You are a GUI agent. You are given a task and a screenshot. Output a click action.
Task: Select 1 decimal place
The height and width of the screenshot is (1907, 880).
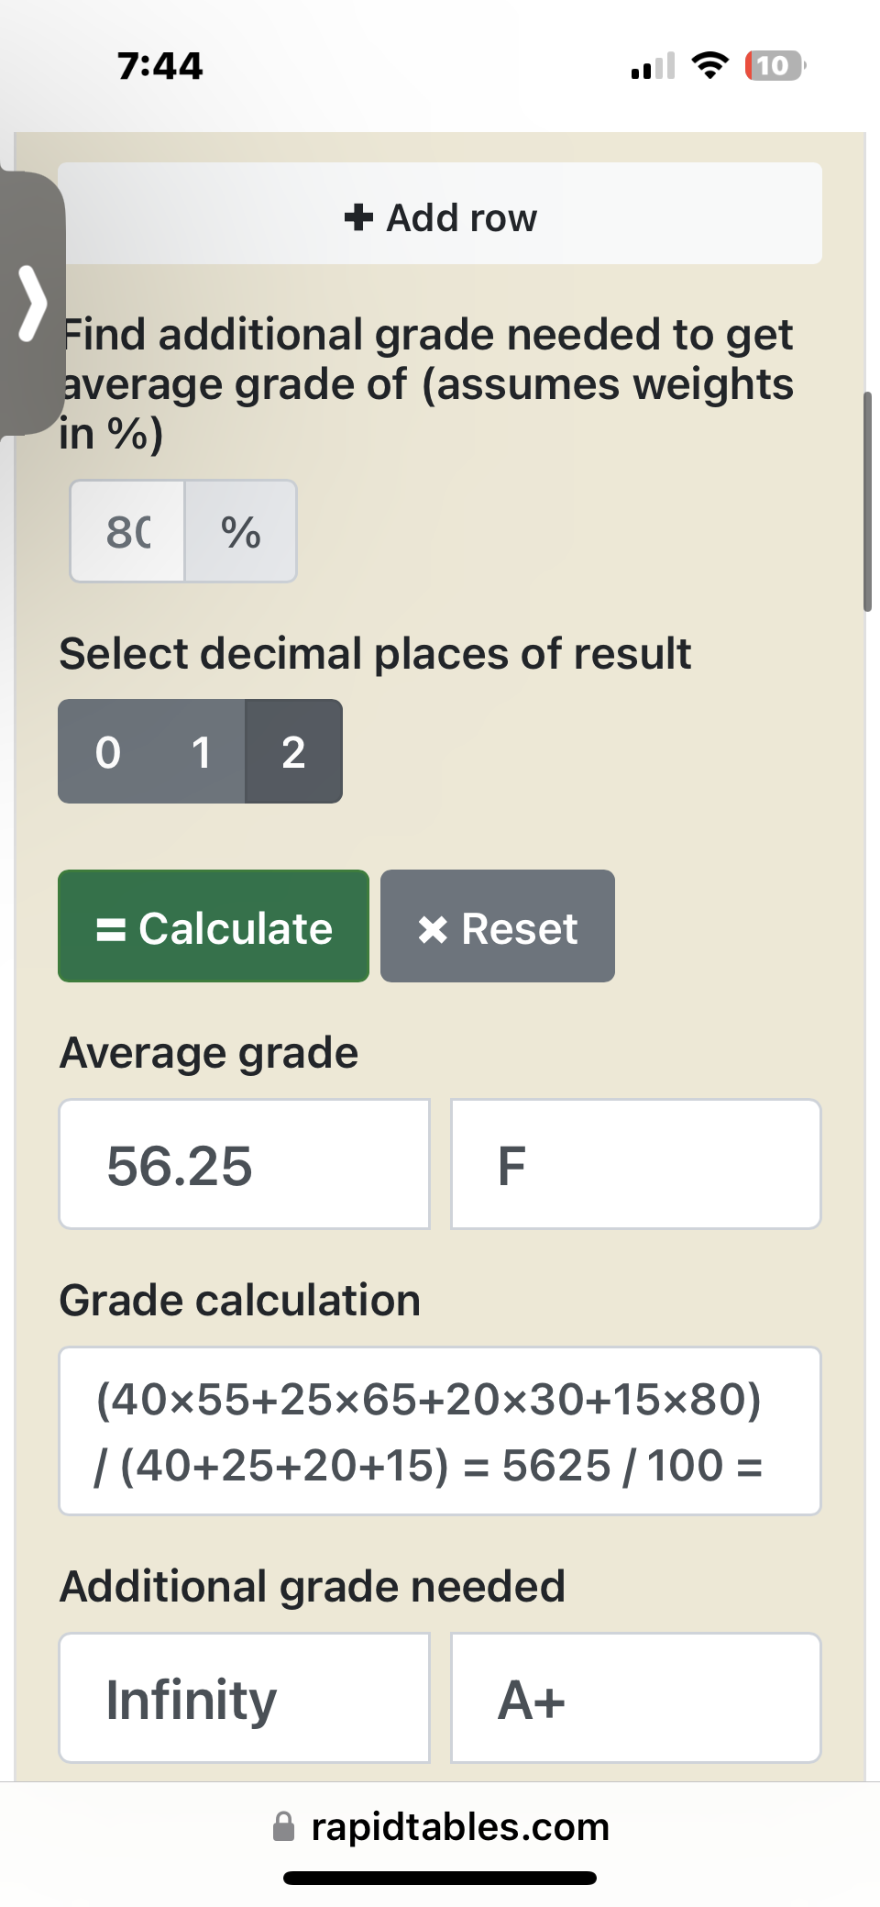click(x=201, y=752)
